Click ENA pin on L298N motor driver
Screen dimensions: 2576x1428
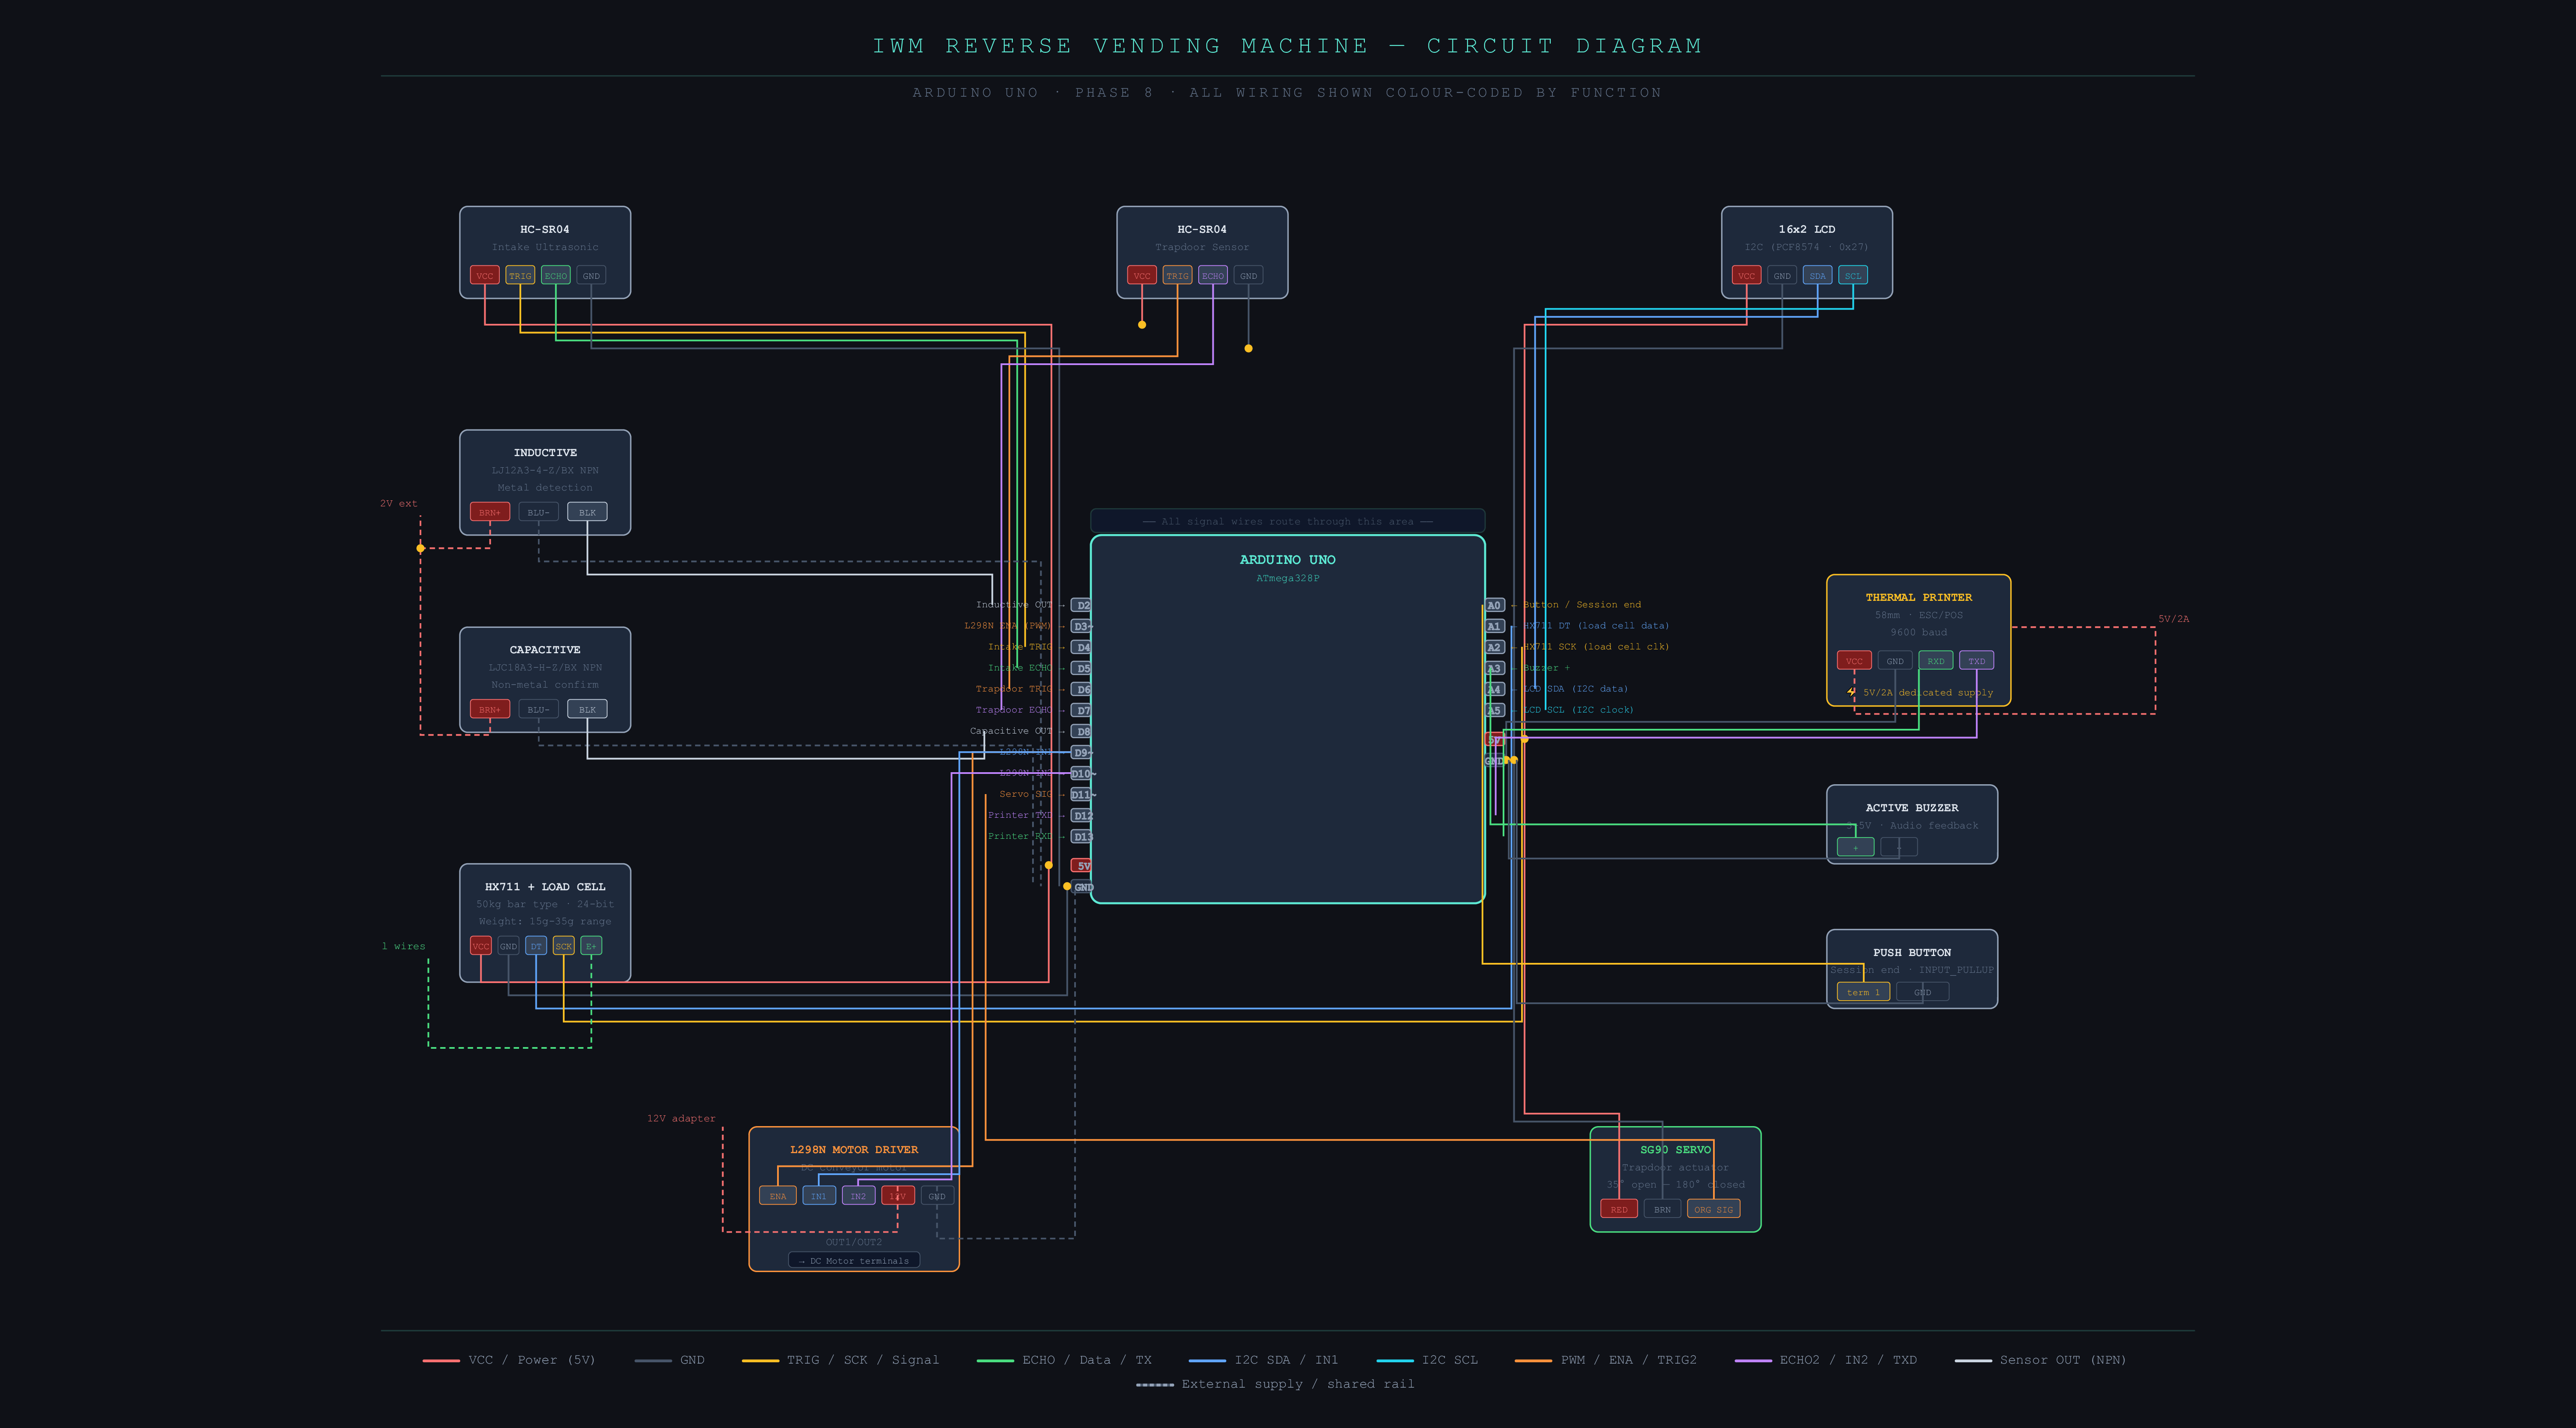(778, 1195)
